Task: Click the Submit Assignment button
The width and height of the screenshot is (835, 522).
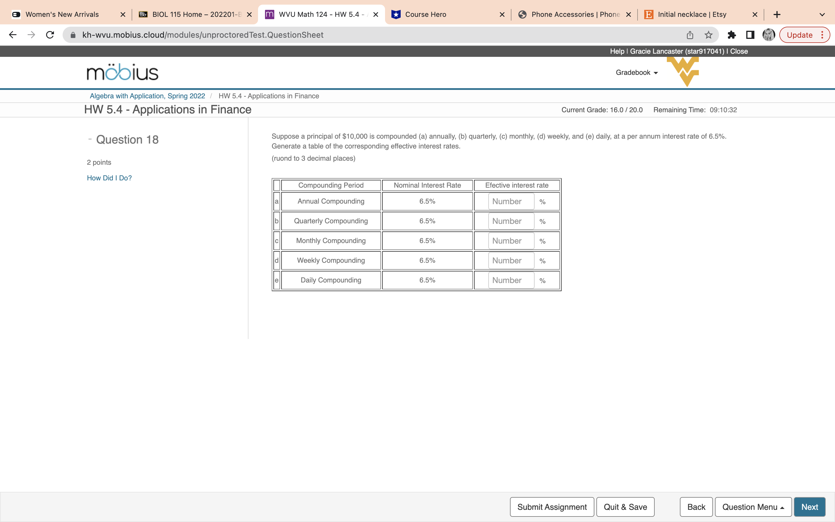Action: [x=552, y=507]
